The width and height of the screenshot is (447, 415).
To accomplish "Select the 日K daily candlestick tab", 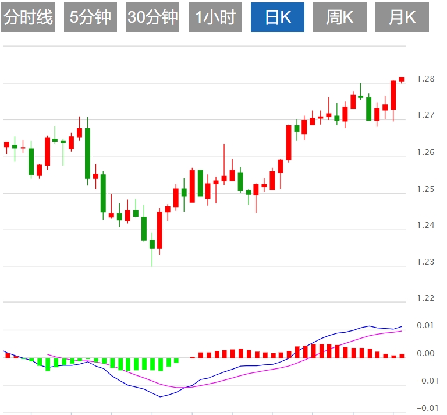I will click(278, 17).
